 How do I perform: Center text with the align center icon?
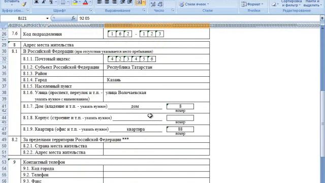[107, 2]
